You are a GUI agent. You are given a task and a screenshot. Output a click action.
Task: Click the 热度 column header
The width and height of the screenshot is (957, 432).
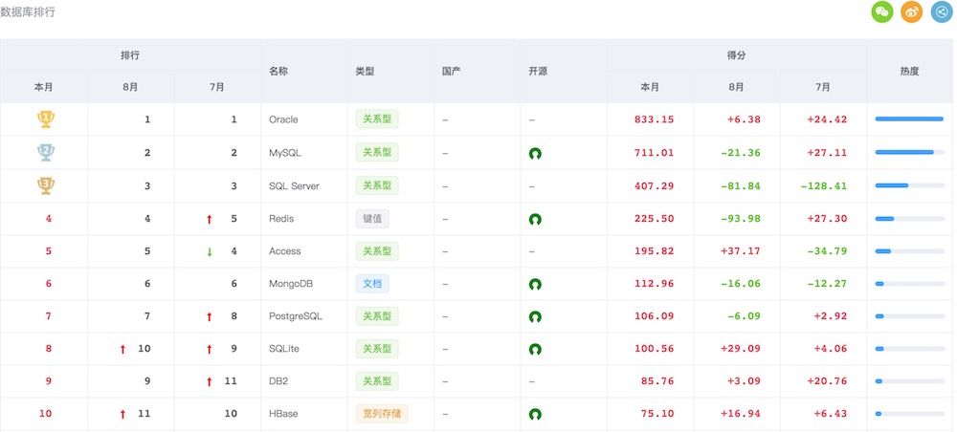[909, 71]
